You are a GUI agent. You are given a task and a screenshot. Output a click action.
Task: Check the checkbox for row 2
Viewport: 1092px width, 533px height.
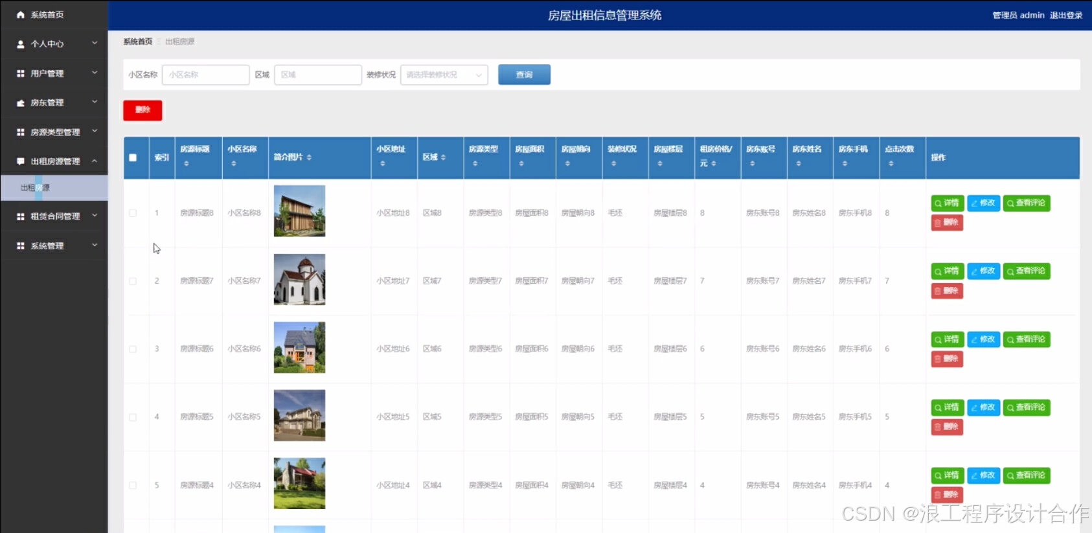point(133,281)
